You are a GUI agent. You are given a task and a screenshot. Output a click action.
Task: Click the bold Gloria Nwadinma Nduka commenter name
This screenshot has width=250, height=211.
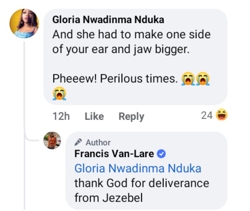(108, 20)
